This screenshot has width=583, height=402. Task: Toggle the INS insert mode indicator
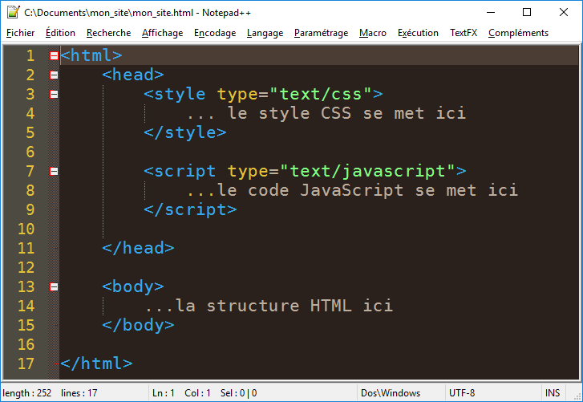coord(553,393)
